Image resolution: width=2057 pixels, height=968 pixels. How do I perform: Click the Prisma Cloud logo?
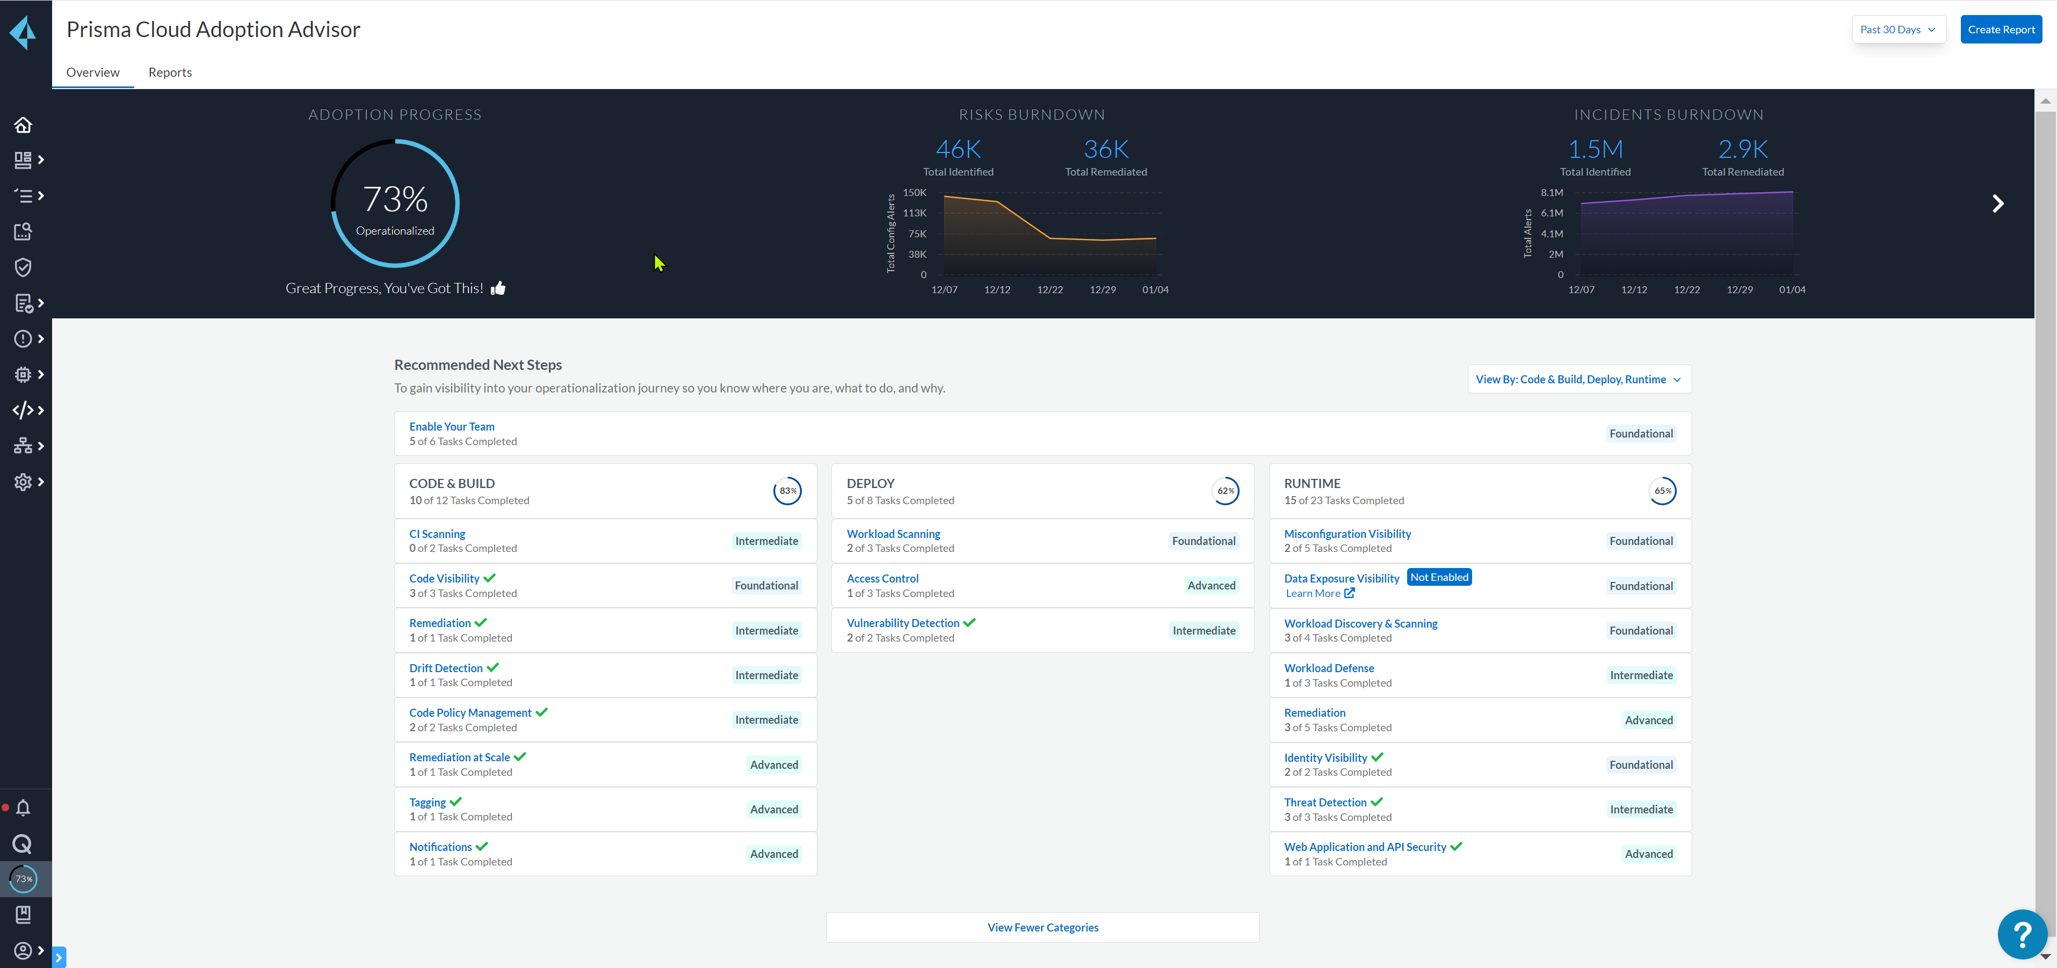[23, 33]
